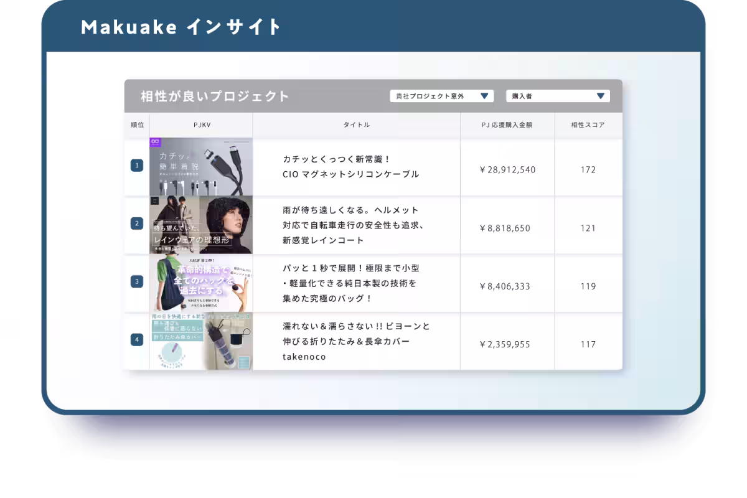Select rank badge 2
747x498 pixels.
coord(137,223)
